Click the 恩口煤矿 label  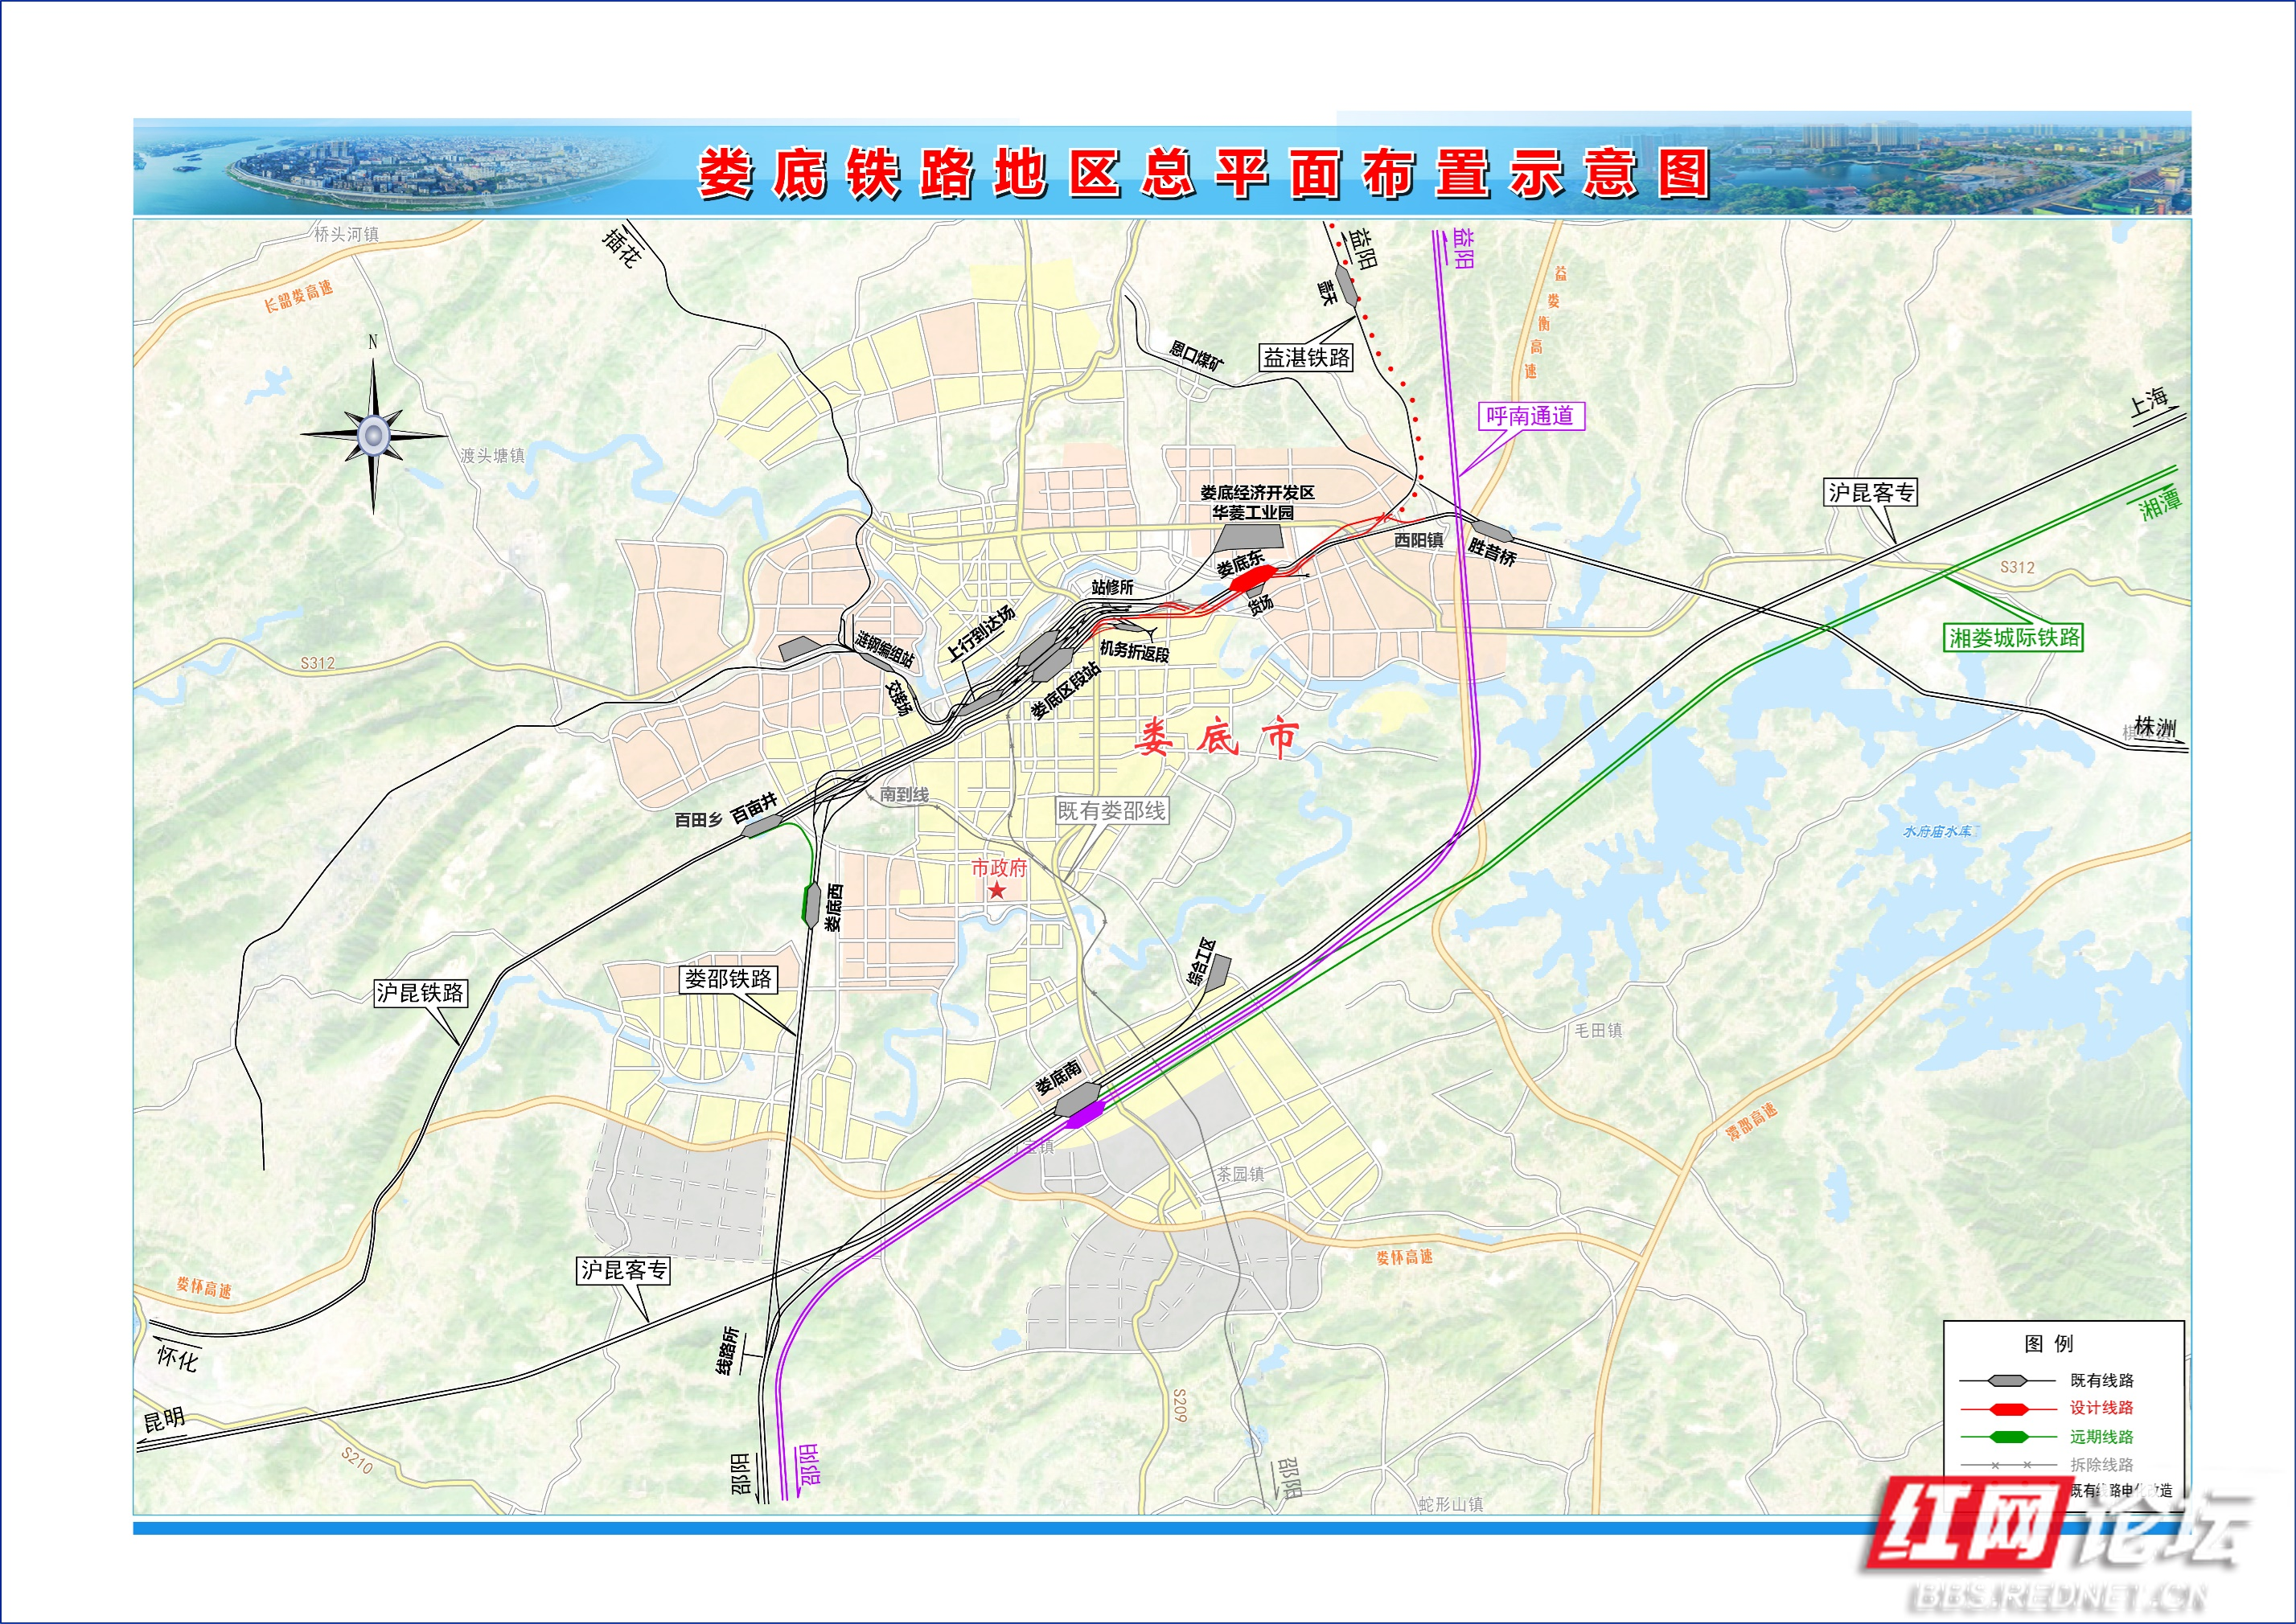tap(1196, 356)
